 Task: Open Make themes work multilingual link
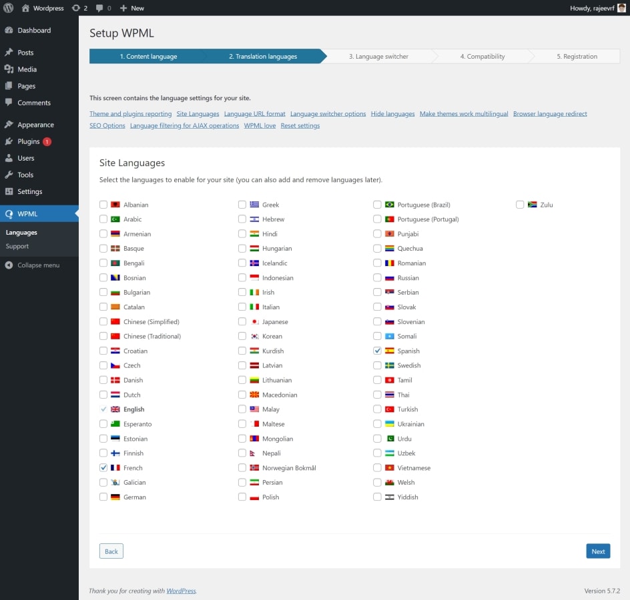pyautogui.click(x=464, y=114)
